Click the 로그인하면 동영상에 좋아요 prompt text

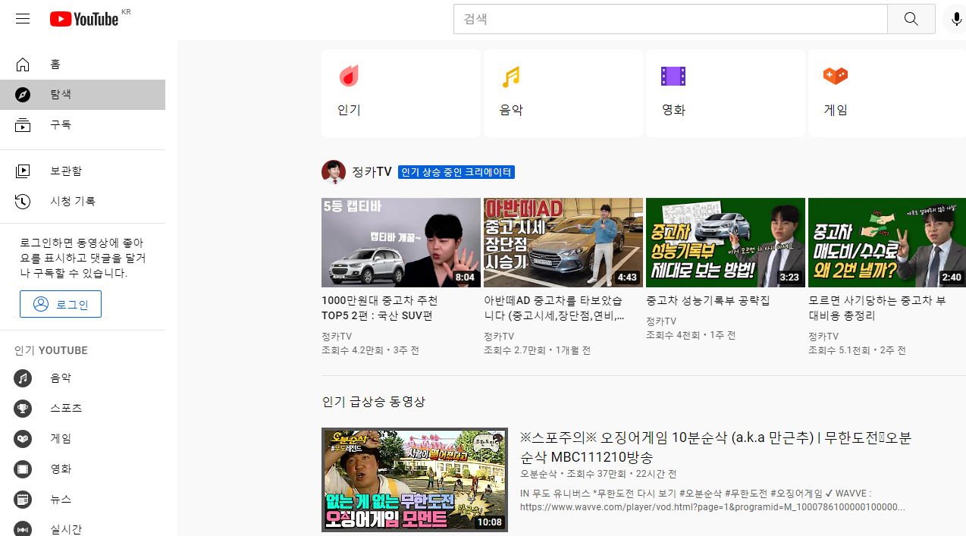pyautogui.click(x=83, y=258)
